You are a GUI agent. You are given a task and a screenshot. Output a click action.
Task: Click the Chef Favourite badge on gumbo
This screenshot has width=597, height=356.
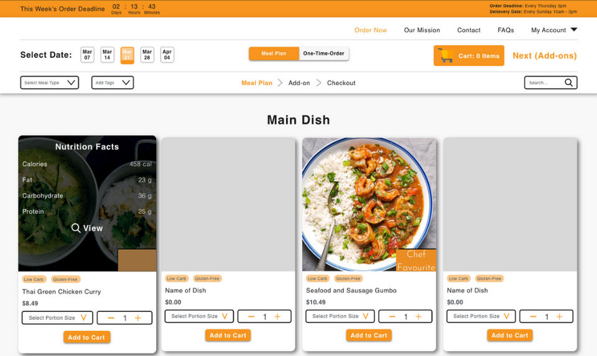tap(416, 260)
